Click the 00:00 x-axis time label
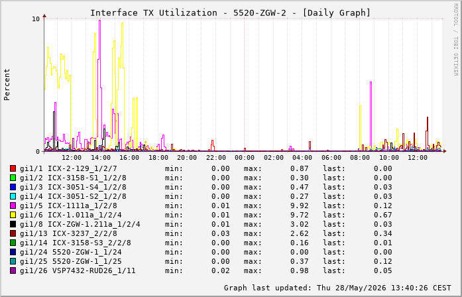462x297 pixels. 245,158
